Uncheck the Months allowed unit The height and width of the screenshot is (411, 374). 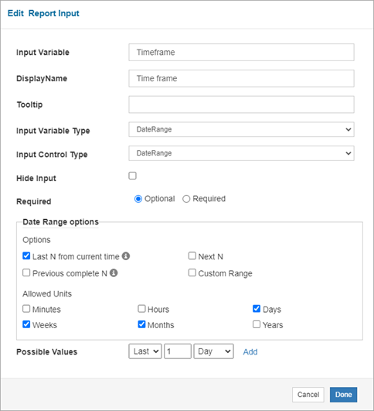tap(141, 324)
